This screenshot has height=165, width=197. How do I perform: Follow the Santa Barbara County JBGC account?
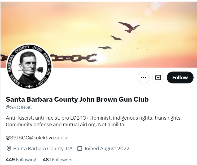click(x=180, y=77)
